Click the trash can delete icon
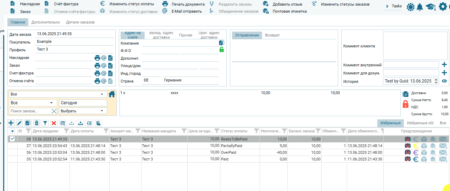This screenshot has height=191, width=450. pyautogui.click(x=36, y=123)
